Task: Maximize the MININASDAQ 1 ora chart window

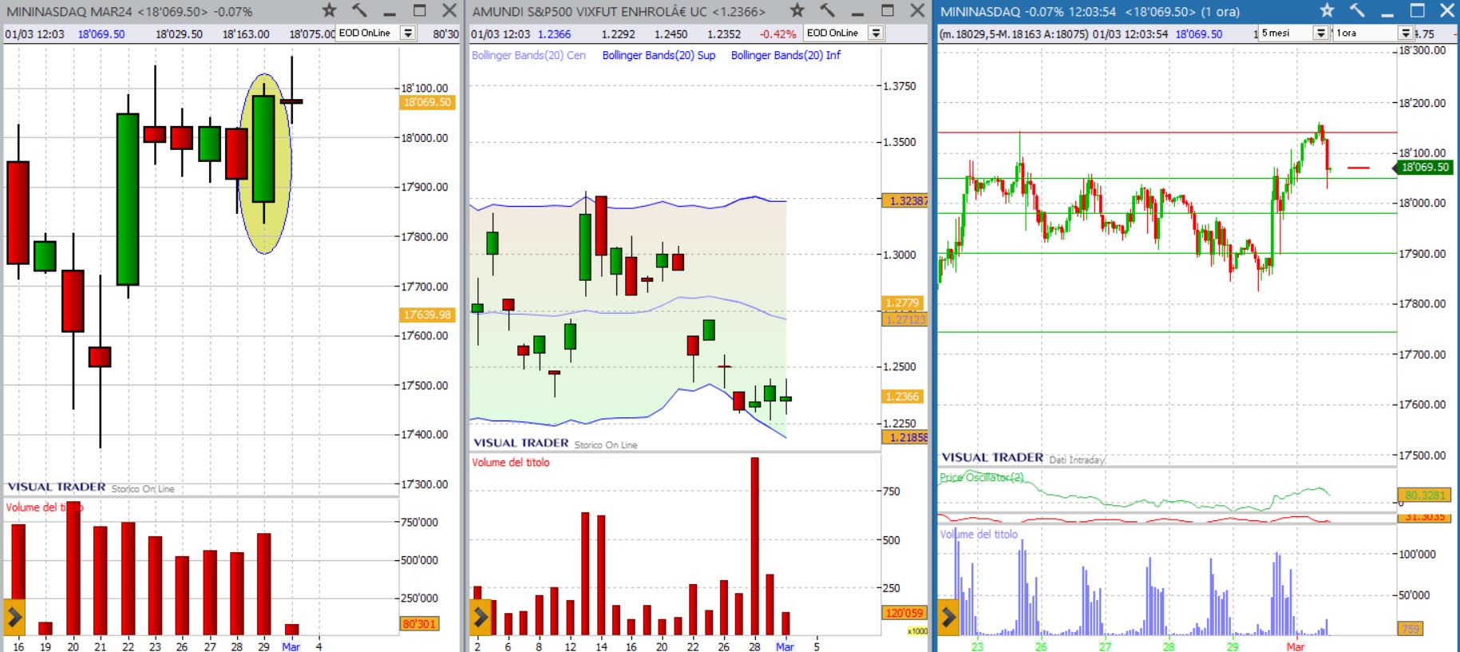Action: click(1417, 10)
